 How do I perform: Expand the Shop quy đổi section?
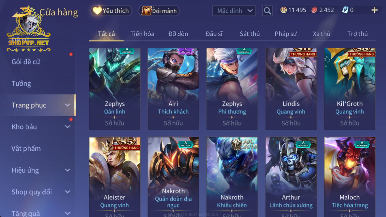pos(68,192)
